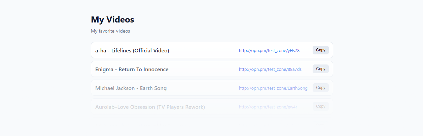The width and height of the screenshot is (423, 136).
Task: Click the "My Videos" page heading
Action: (x=112, y=19)
